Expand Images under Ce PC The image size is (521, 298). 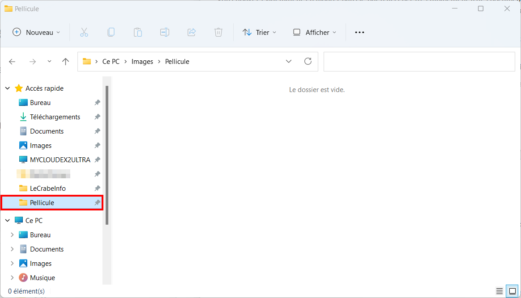point(12,263)
